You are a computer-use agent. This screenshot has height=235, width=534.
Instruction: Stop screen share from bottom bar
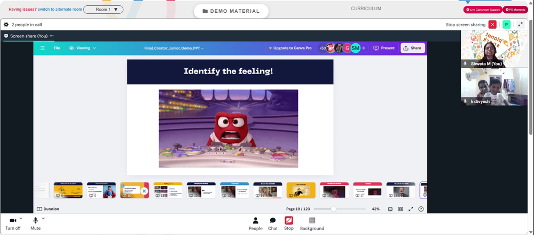(x=289, y=223)
